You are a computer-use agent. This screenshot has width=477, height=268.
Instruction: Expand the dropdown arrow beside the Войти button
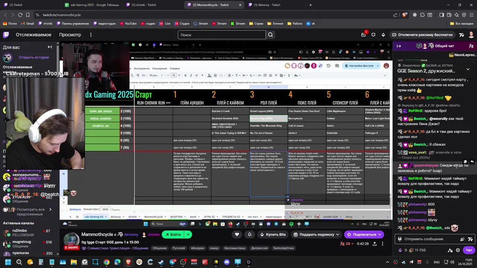[x=188, y=234]
